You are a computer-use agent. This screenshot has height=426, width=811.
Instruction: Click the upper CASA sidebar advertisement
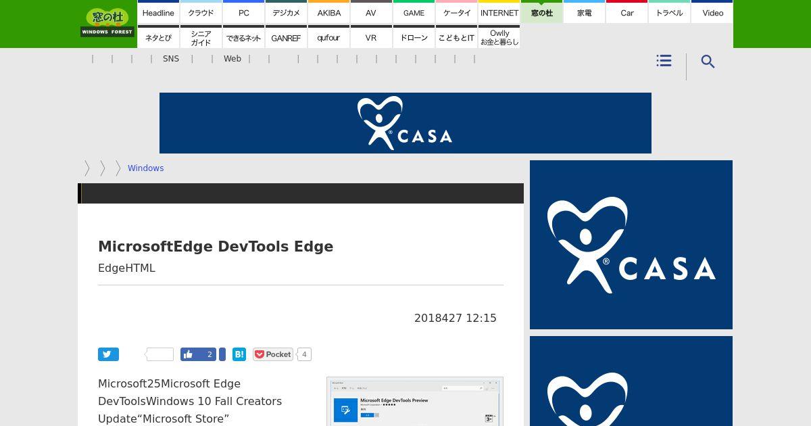pyautogui.click(x=631, y=245)
